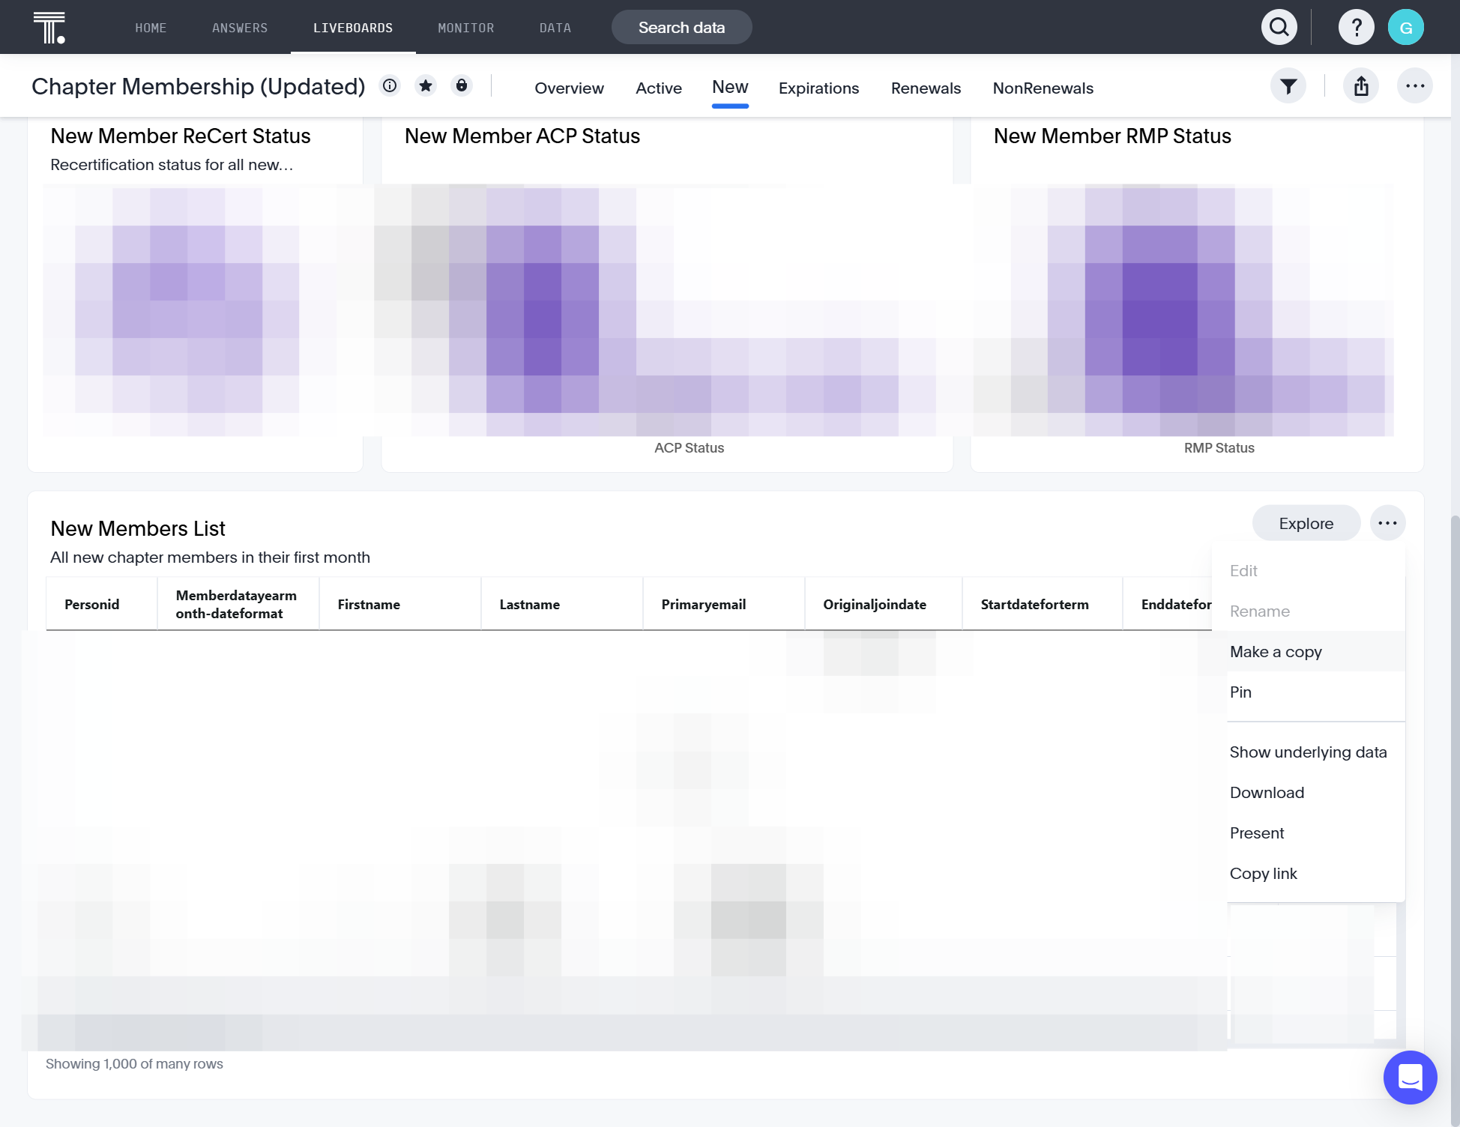Open the liveboard filter icon
Image resolution: width=1460 pixels, height=1127 pixels.
(x=1288, y=86)
